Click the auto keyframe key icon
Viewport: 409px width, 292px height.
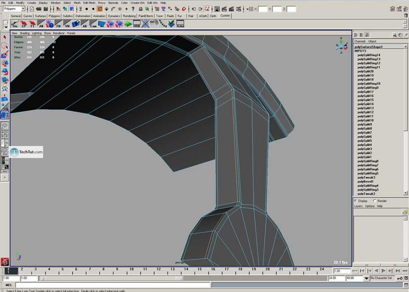point(400,278)
